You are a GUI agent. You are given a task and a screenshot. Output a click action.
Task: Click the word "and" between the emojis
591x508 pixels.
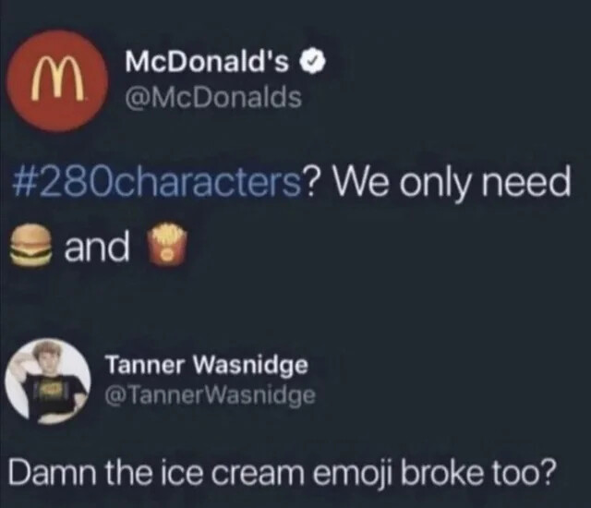[97, 247]
